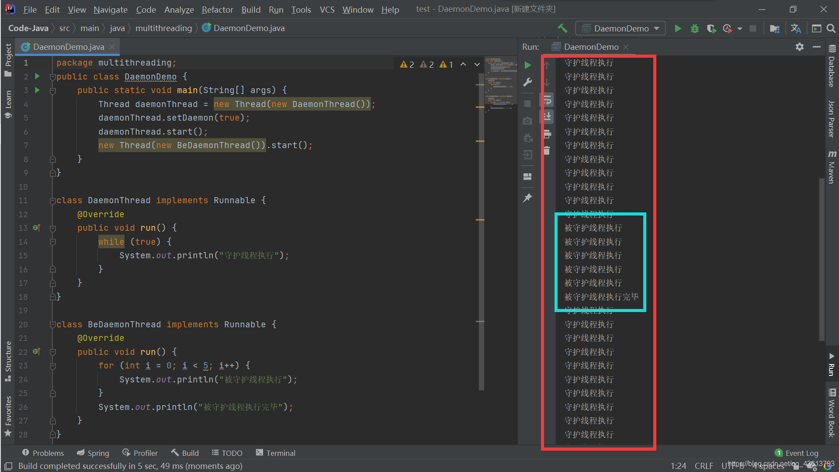Image resolution: width=839 pixels, height=472 pixels.
Task: Click the print console output icon
Action: (x=547, y=134)
